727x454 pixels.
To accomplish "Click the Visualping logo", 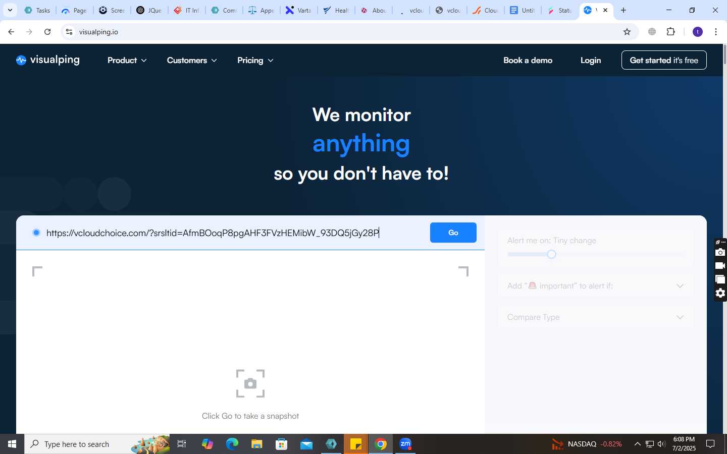I will tap(48, 60).
